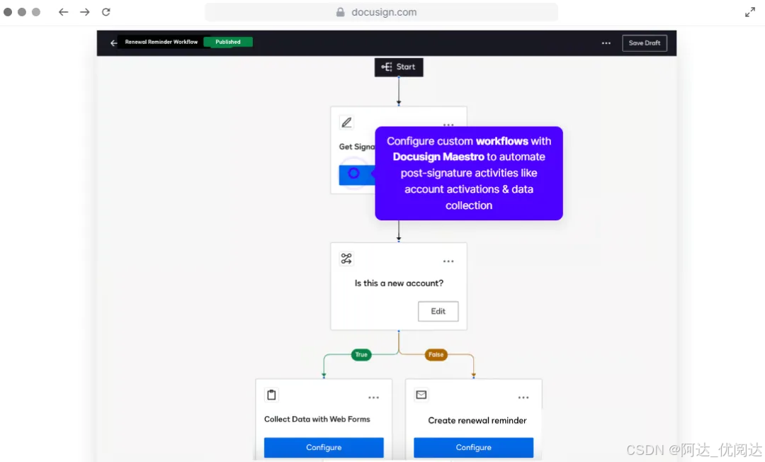
Task: Click the Collect Data with Web Forms label
Action: [317, 419]
